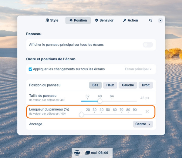Click the Style tab brush icon
The image size is (182, 158).
click(x=47, y=20)
